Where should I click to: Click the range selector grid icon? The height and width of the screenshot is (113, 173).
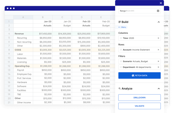click(158, 11)
